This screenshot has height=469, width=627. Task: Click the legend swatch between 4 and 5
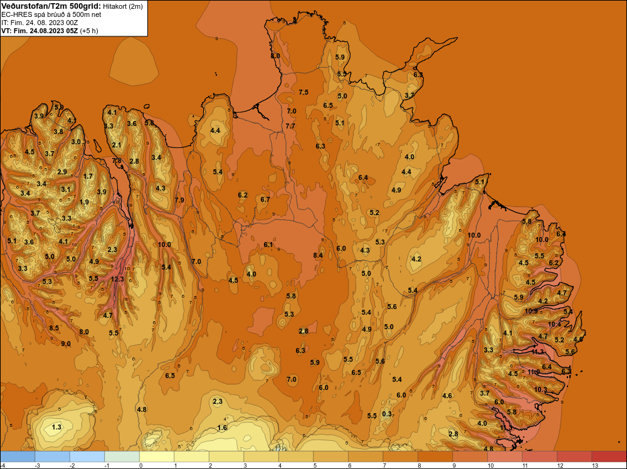(296, 456)
